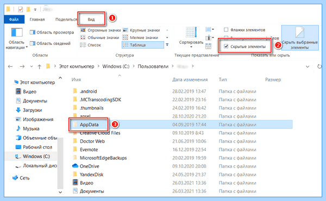Select Локальный диск in navigation pane

(x=36, y=166)
